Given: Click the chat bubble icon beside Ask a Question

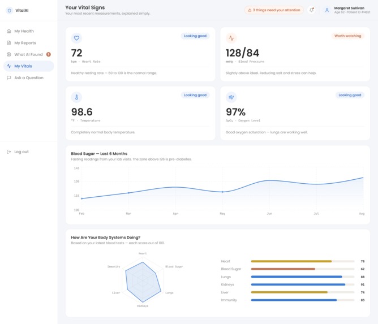Looking at the screenshot, I should (9, 77).
